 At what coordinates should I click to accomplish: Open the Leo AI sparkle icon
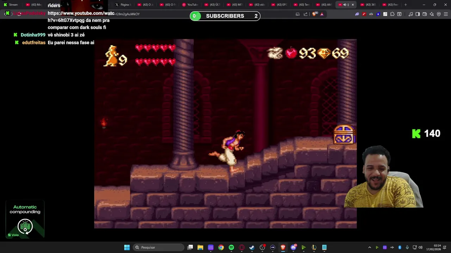pos(432,14)
